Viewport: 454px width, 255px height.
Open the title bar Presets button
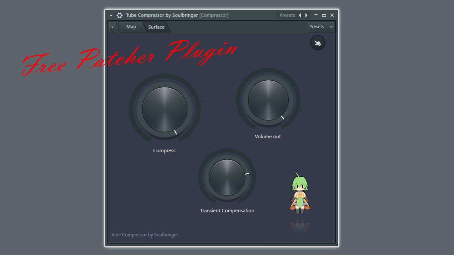point(287,15)
